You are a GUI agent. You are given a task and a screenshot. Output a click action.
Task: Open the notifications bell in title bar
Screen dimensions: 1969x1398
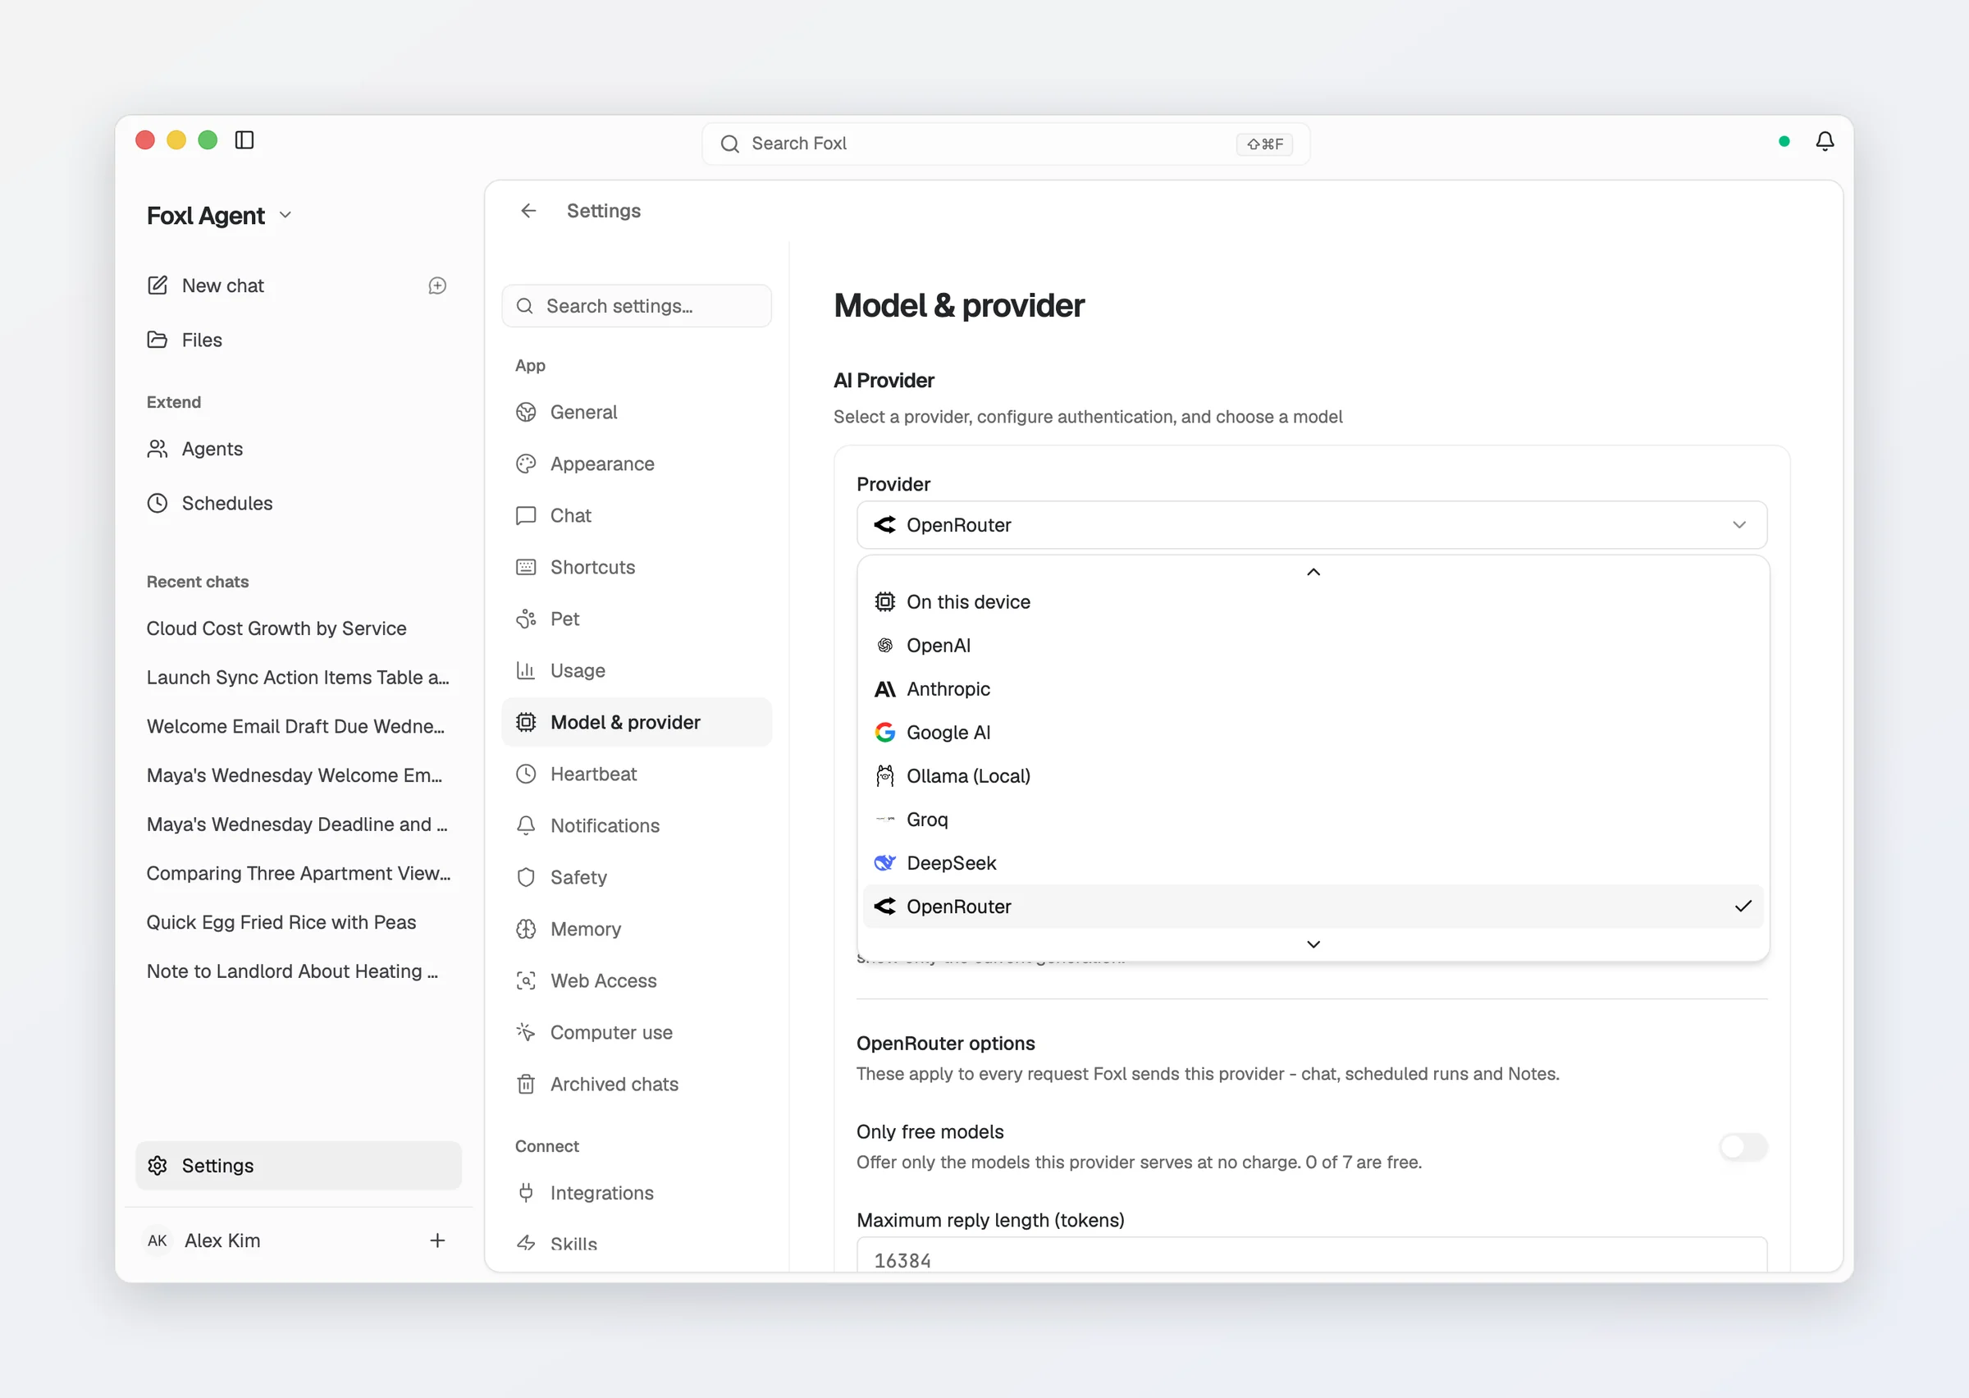coord(1825,141)
